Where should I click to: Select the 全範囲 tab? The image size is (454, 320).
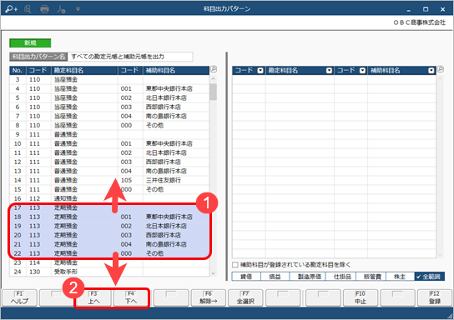click(x=430, y=277)
